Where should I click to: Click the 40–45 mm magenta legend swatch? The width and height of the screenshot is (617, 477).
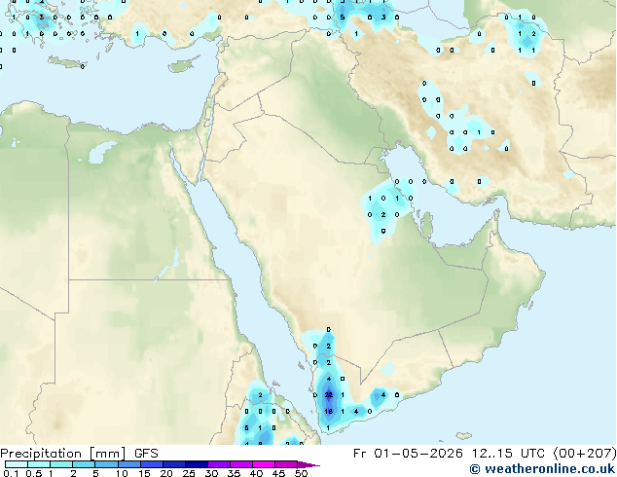[264, 464]
